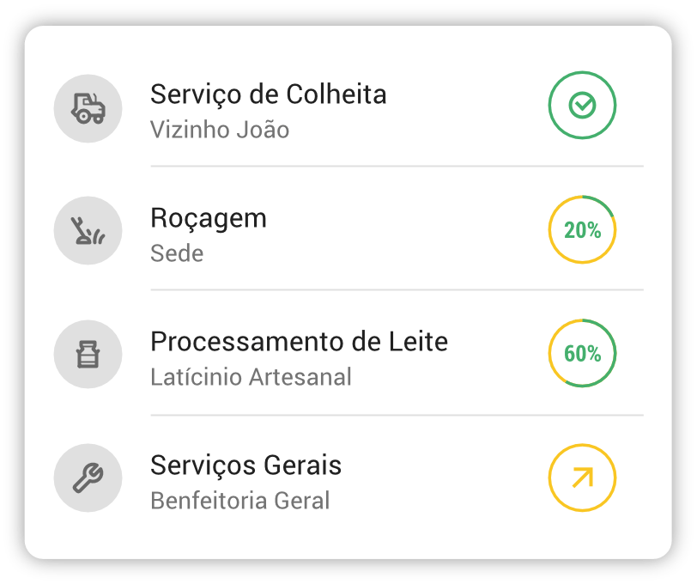Screen dimensions: 697x584
Task: Click the 60% text in Processamento row
Action: click(582, 354)
